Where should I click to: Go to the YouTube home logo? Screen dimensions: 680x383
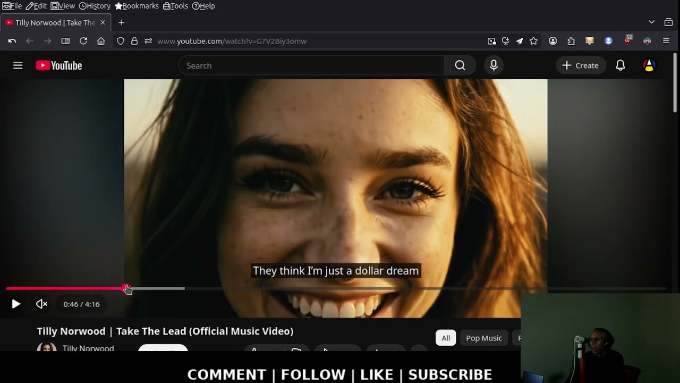coord(59,65)
